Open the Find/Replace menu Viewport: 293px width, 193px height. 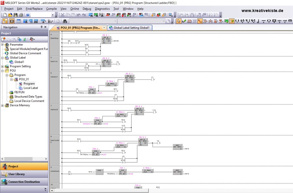34,9
